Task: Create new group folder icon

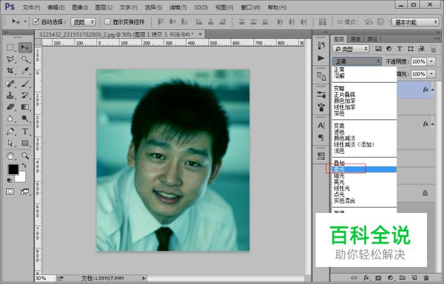Action: pyautogui.click(x=402, y=278)
